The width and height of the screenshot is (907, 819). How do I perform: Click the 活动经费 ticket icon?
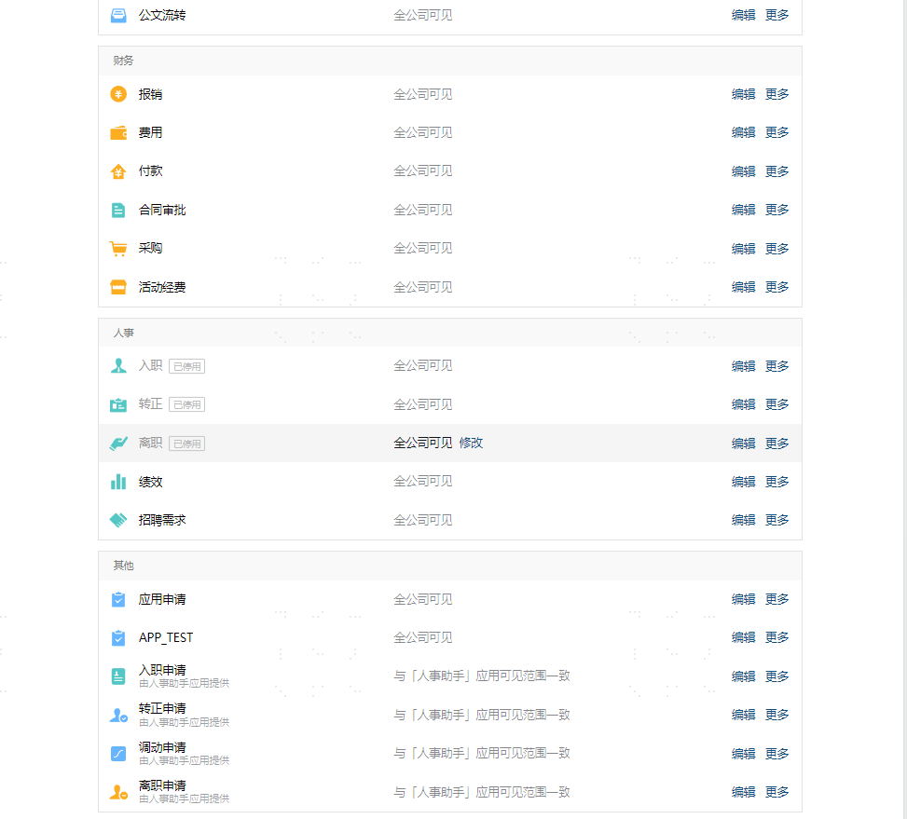[x=118, y=287]
